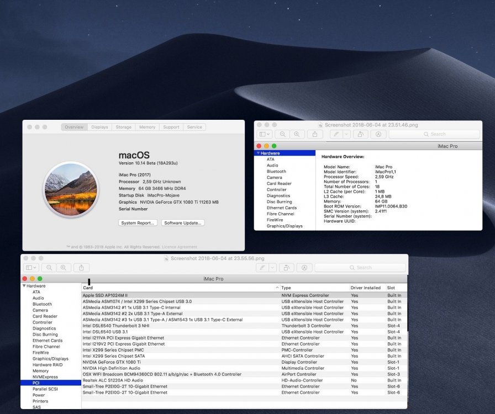Select the Intel DSL6540 Thunderbolt 3 NHI row
This screenshot has height=414, width=495.
[244, 326]
